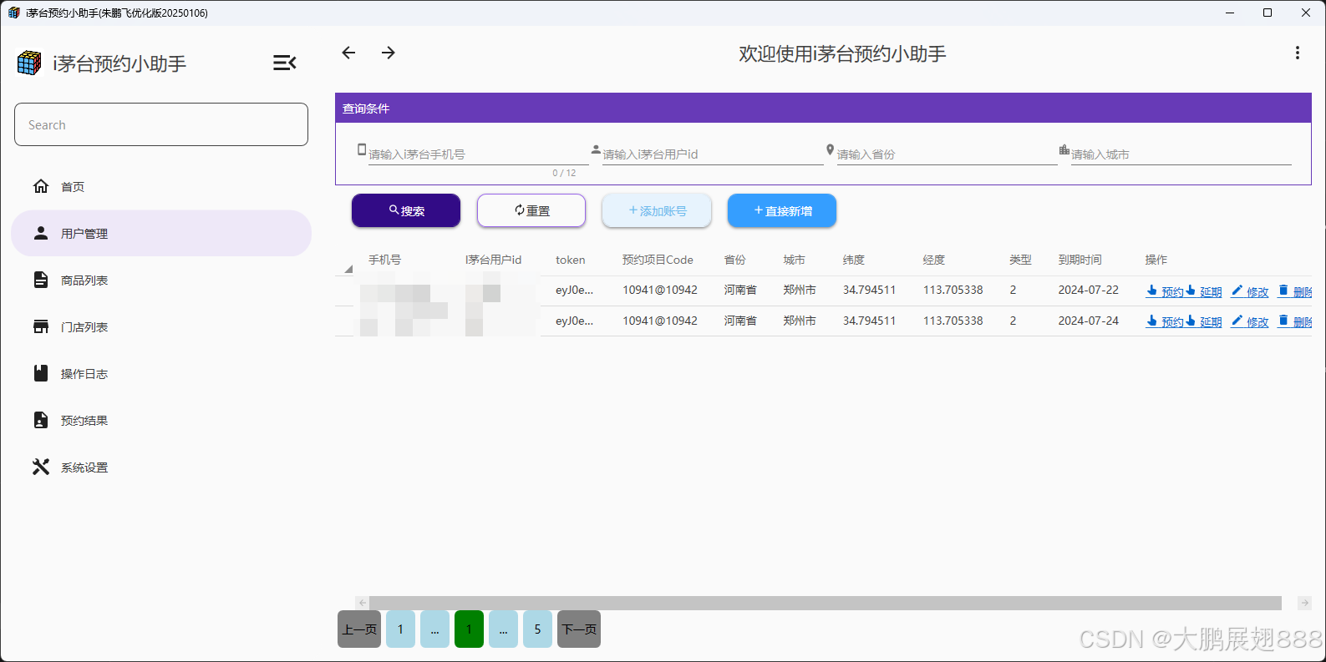Image resolution: width=1326 pixels, height=662 pixels.
Task: Open 系统设置 in the sidebar
Action: tap(161, 467)
